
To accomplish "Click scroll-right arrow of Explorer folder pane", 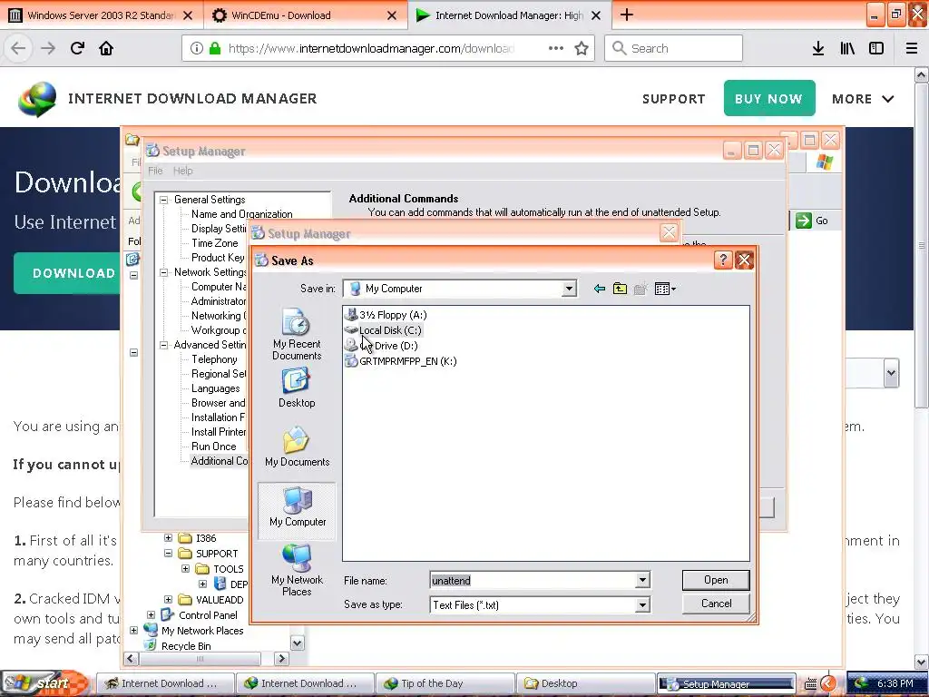I will [x=281, y=659].
